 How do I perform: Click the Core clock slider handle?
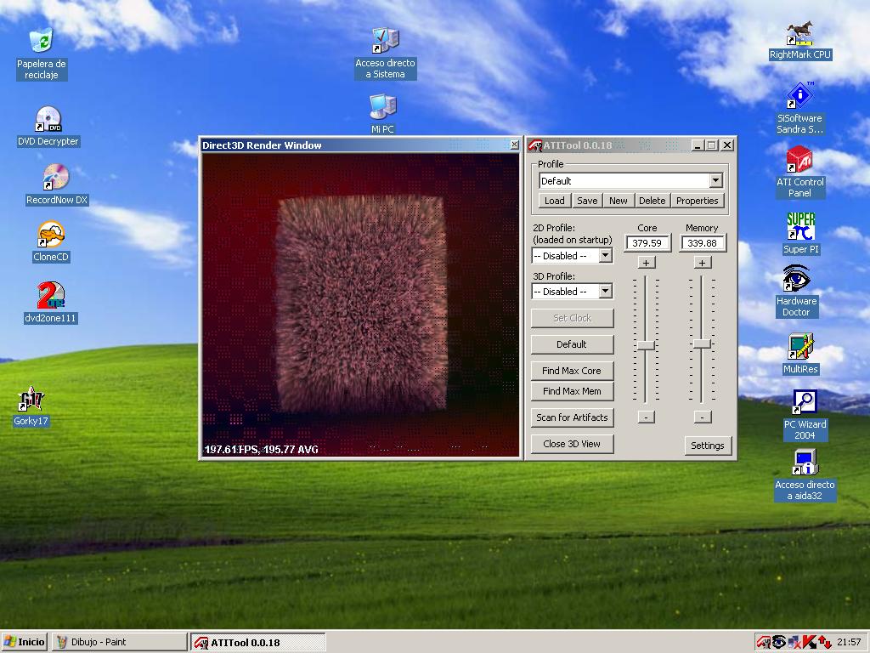coord(646,344)
